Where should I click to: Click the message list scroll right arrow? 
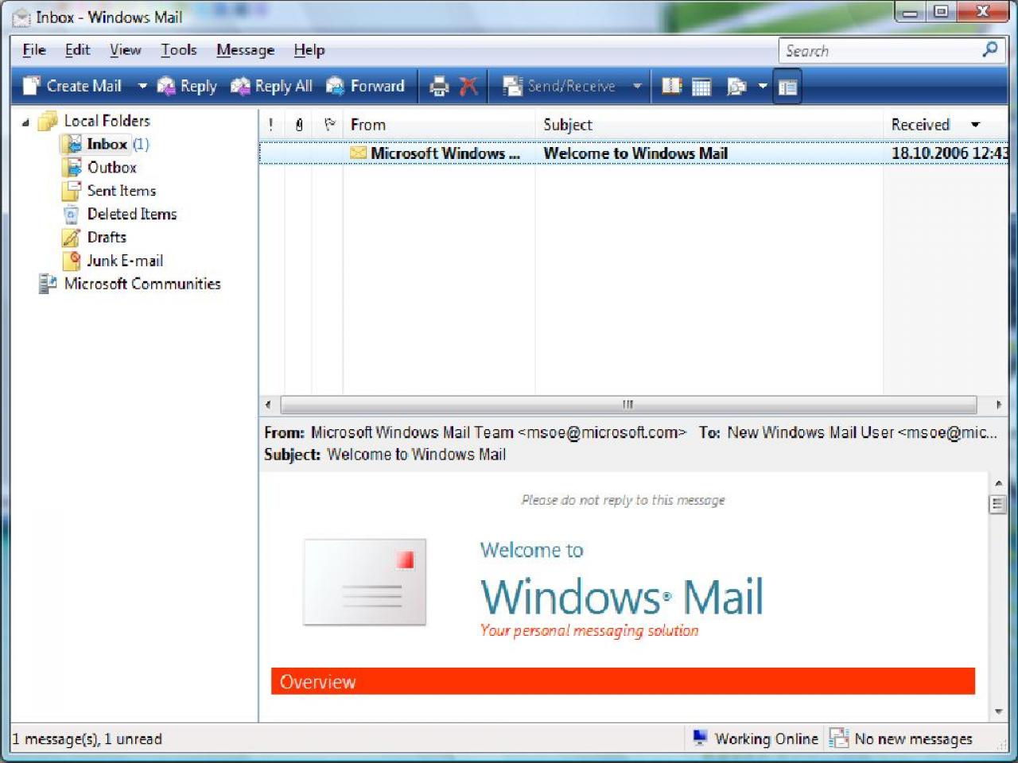(999, 405)
